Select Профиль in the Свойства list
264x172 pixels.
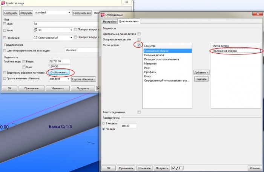click(x=150, y=72)
